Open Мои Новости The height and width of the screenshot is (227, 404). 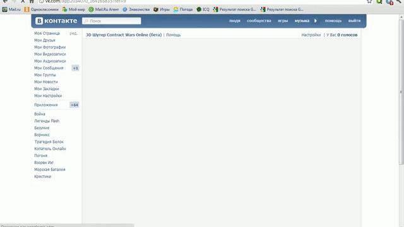[x=46, y=82]
